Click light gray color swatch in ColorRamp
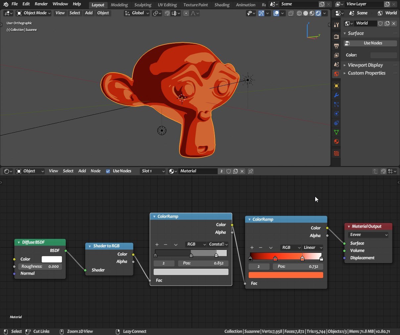 pos(191,272)
